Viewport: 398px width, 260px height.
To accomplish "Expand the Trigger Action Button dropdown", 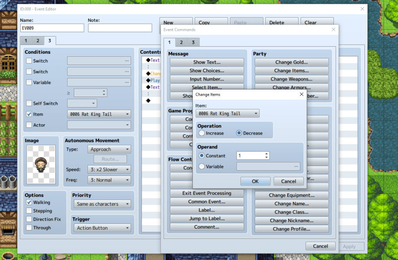I will (x=103, y=228).
